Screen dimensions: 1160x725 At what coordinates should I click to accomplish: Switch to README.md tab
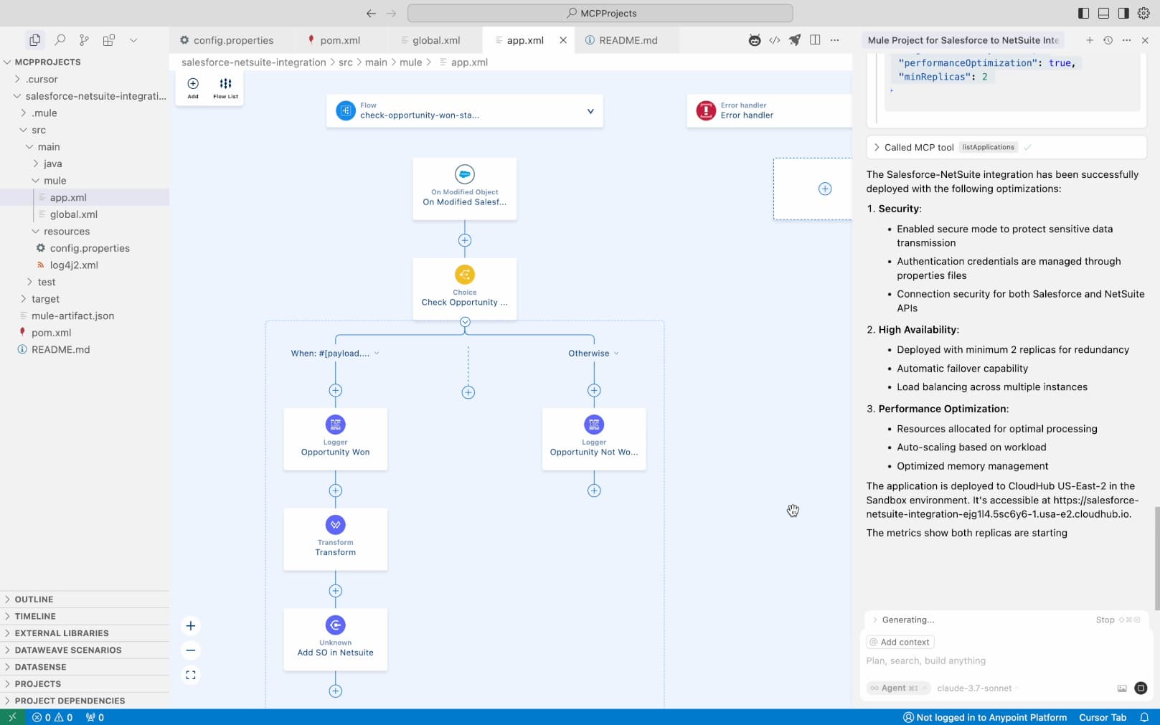[628, 40]
